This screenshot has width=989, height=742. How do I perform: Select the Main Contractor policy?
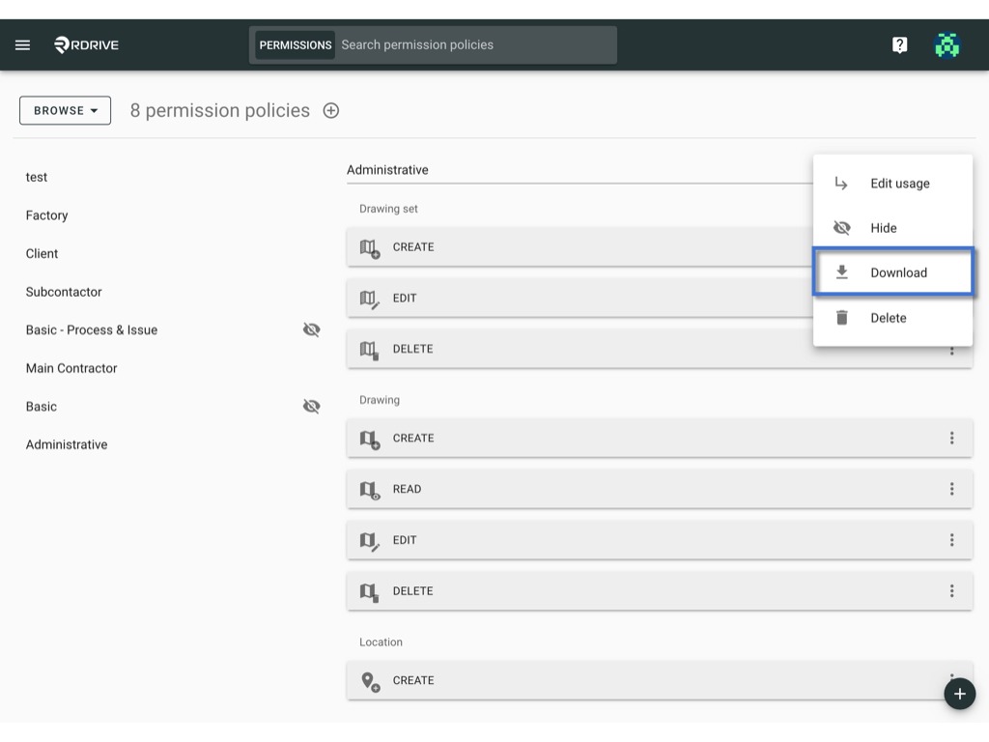point(71,368)
